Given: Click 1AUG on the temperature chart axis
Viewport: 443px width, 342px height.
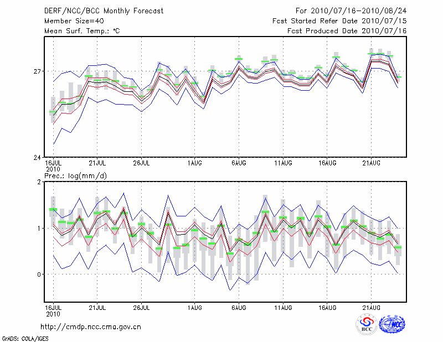Looking at the screenshot, I should [x=194, y=163].
